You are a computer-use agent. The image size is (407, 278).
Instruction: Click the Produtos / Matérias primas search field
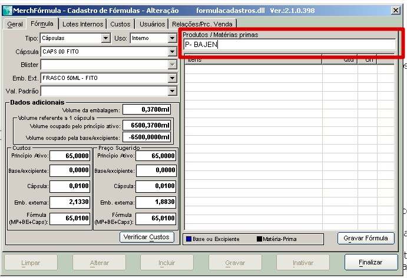[x=289, y=45]
